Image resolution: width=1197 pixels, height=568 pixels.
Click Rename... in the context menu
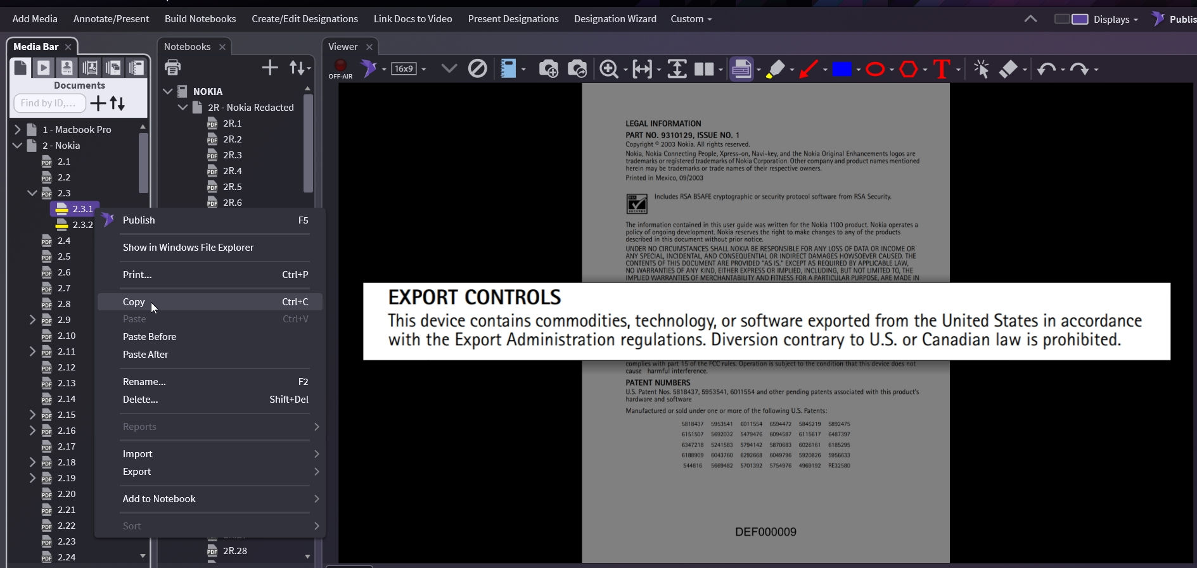(x=144, y=382)
